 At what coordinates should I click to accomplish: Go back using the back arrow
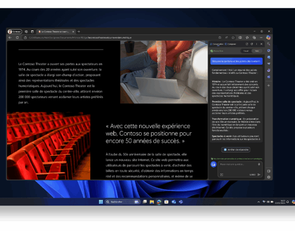click(x=10, y=38)
